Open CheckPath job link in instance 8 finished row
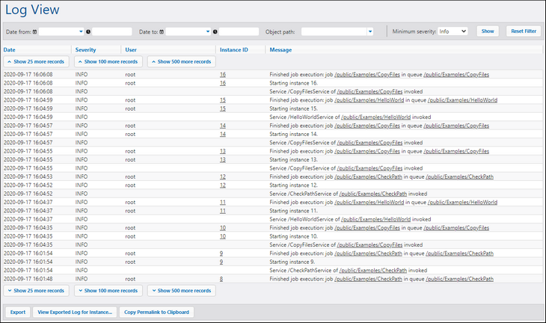 (x=368, y=279)
